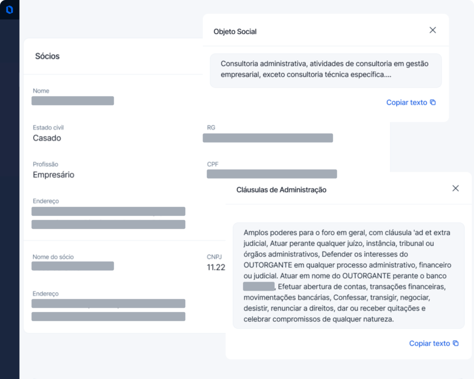474x379 pixels.
Task: Click Copiar texto link in Objeto Social
Action: 406,102
